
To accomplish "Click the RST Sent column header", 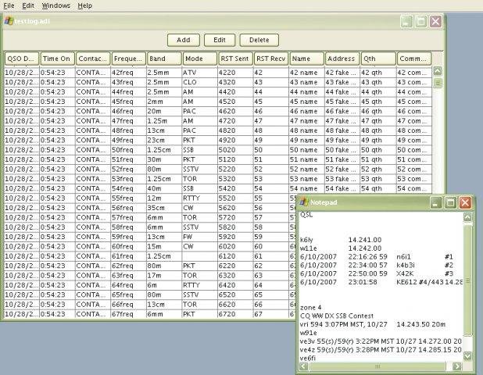I will pos(236,59).
